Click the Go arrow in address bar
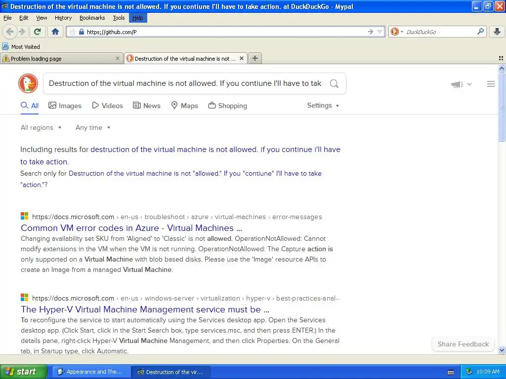The width and height of the screenshot is (506, 379). 371,32
